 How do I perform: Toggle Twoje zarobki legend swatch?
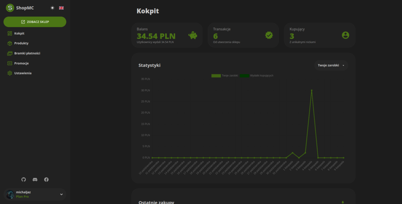pos(216,76)
